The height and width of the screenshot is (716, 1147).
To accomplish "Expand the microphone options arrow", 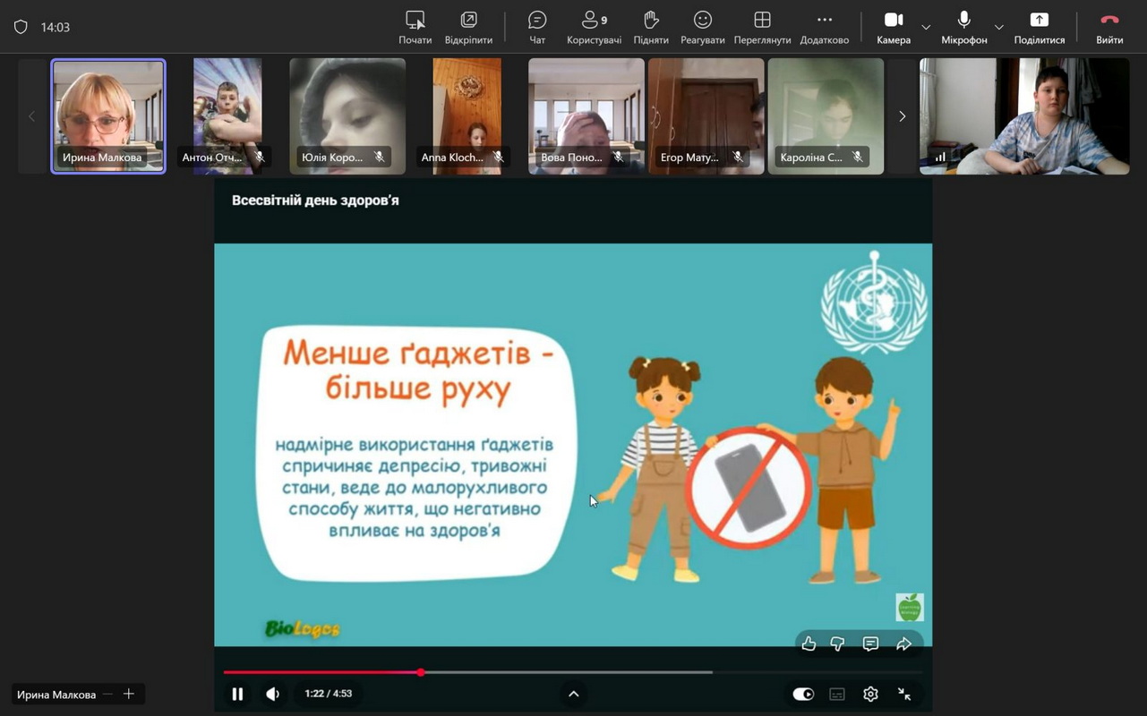I will 999,28.
